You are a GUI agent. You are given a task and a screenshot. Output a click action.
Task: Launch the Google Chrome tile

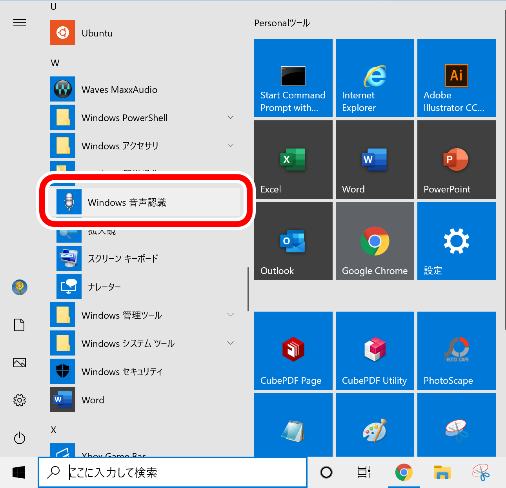[x=375, y=241]
